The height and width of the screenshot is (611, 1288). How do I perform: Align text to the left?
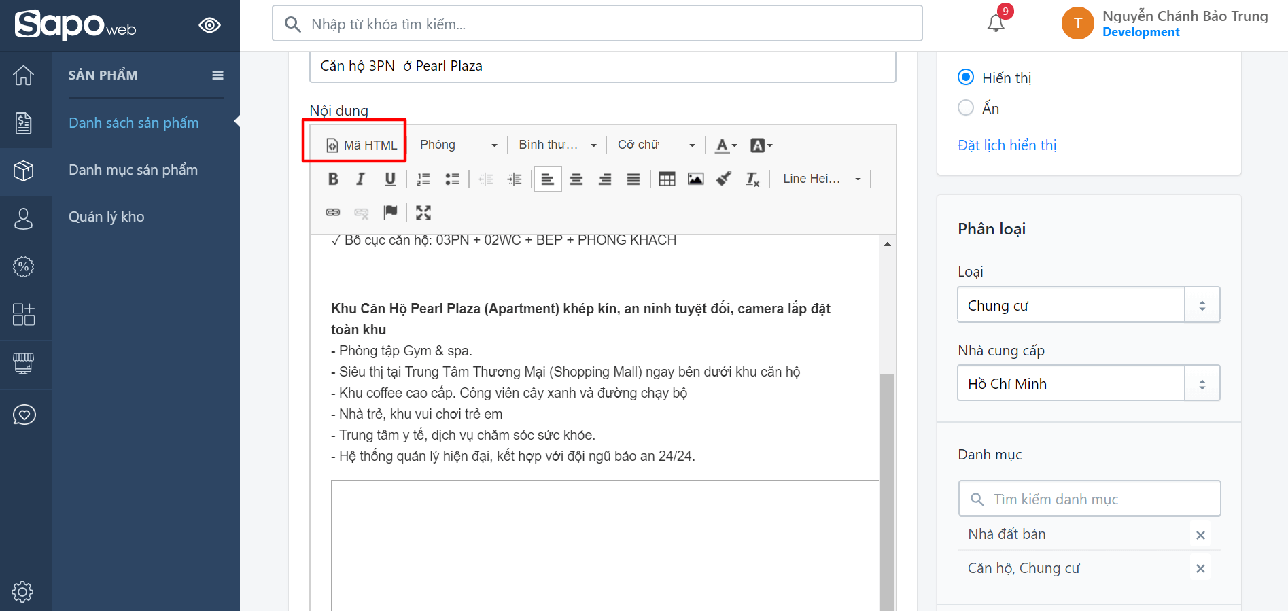coord(548,179)
